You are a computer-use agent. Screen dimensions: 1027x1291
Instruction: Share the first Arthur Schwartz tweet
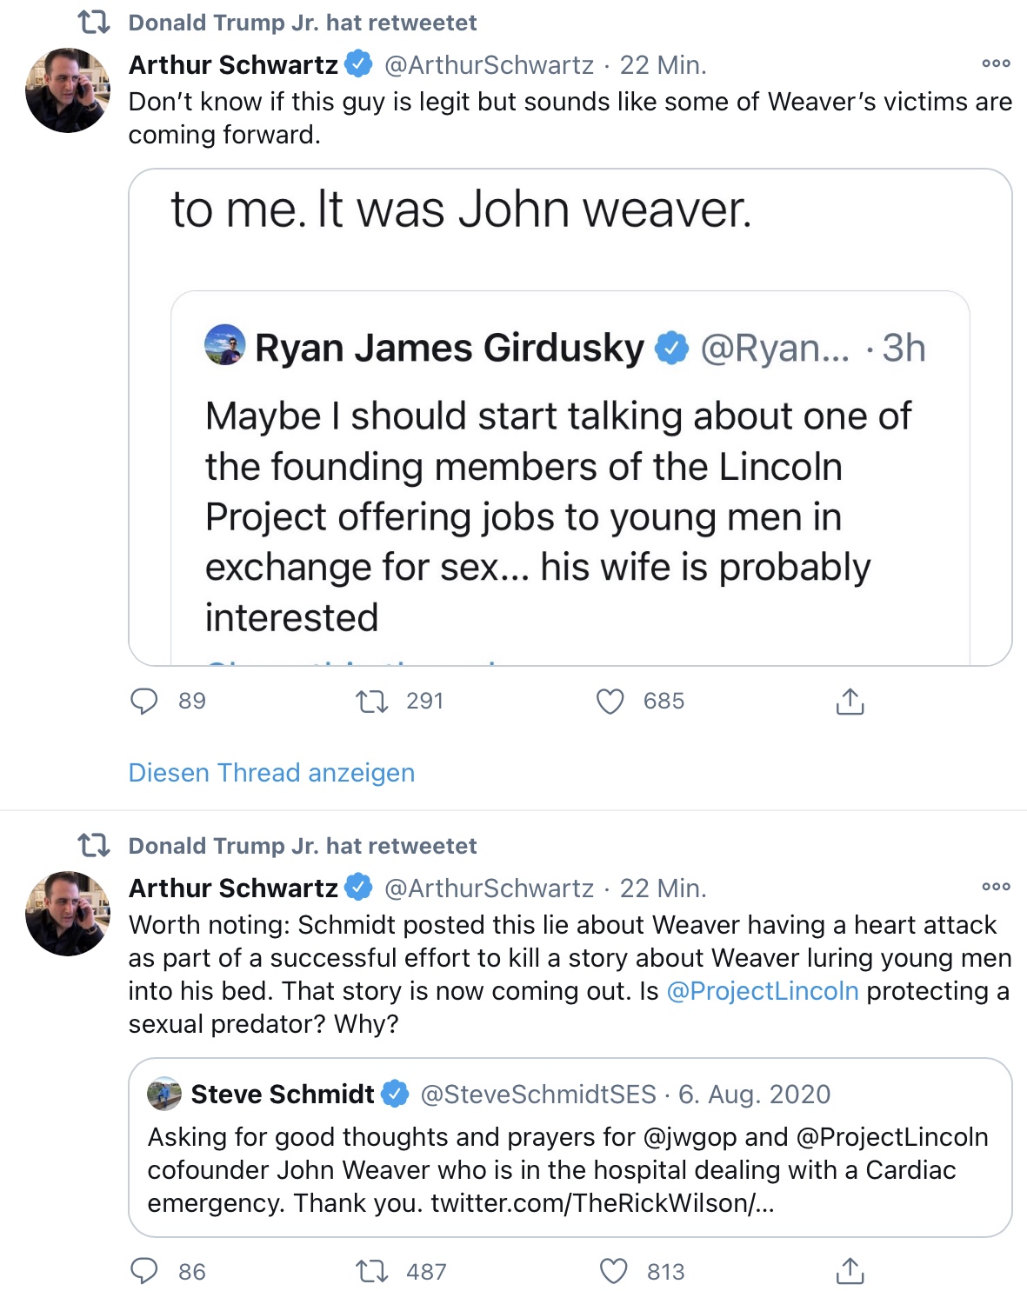[x=850, y=701]
